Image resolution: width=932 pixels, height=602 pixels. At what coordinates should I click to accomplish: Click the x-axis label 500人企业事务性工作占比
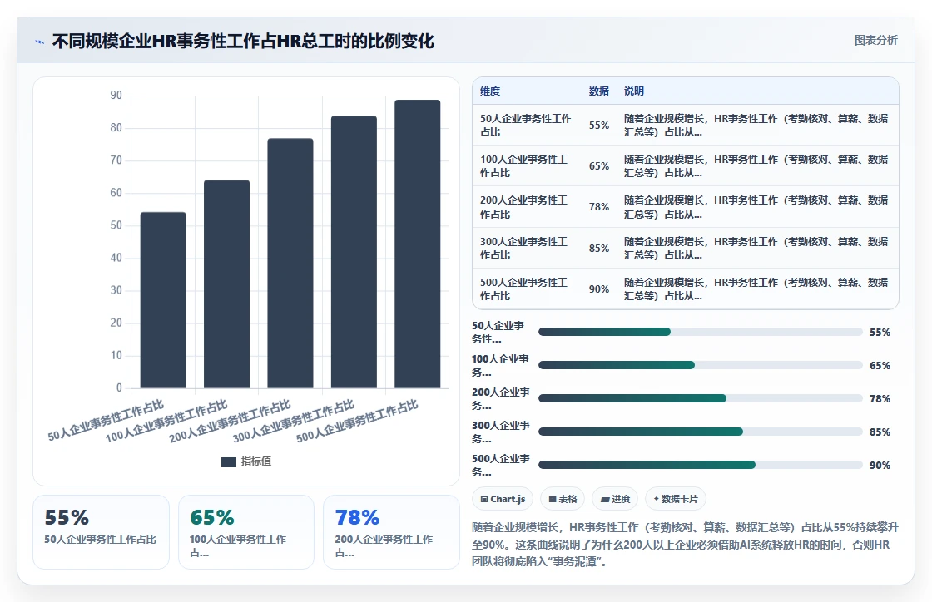click(x=357, y=422)
